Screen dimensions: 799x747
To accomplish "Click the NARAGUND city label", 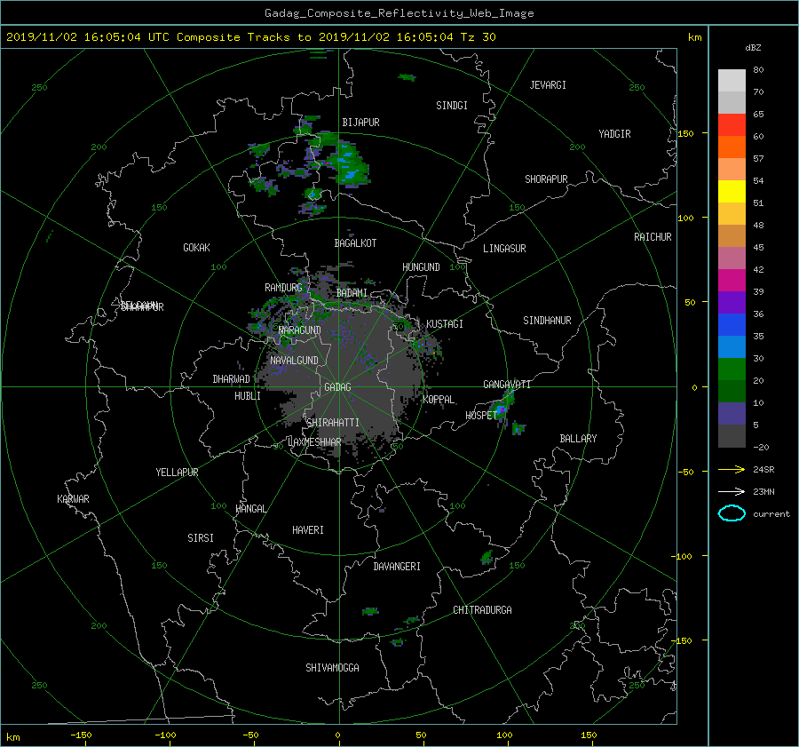I will [x=300, y=330].
